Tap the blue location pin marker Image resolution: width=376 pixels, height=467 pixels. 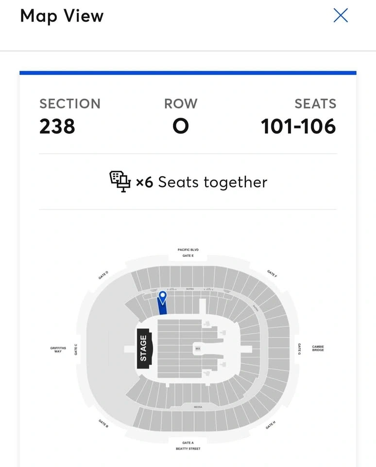[x=163, y=295]
